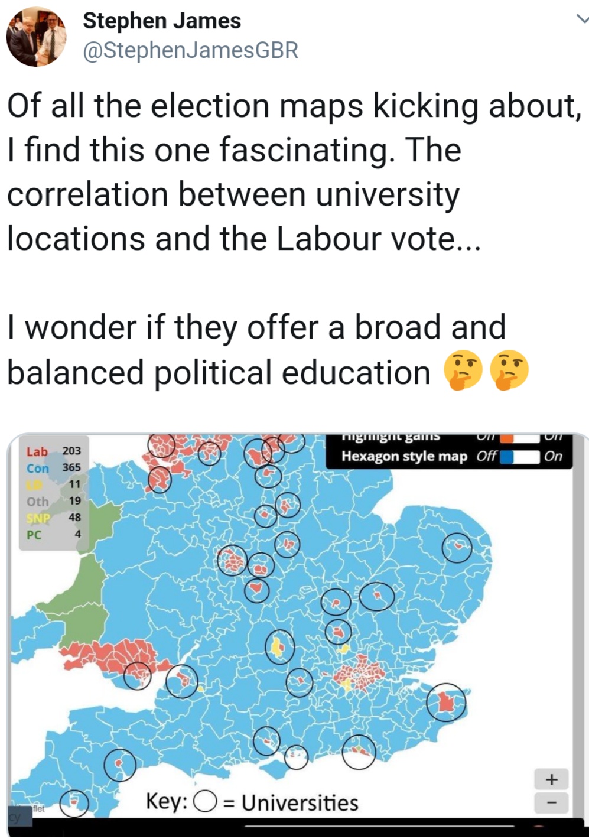Click the Stephen James display name
Viewport: 589px width, 839px height.
162,21
